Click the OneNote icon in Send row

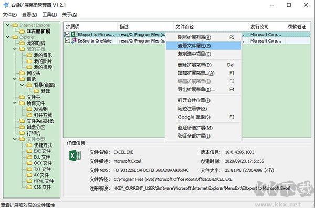(x=74, y=40)
